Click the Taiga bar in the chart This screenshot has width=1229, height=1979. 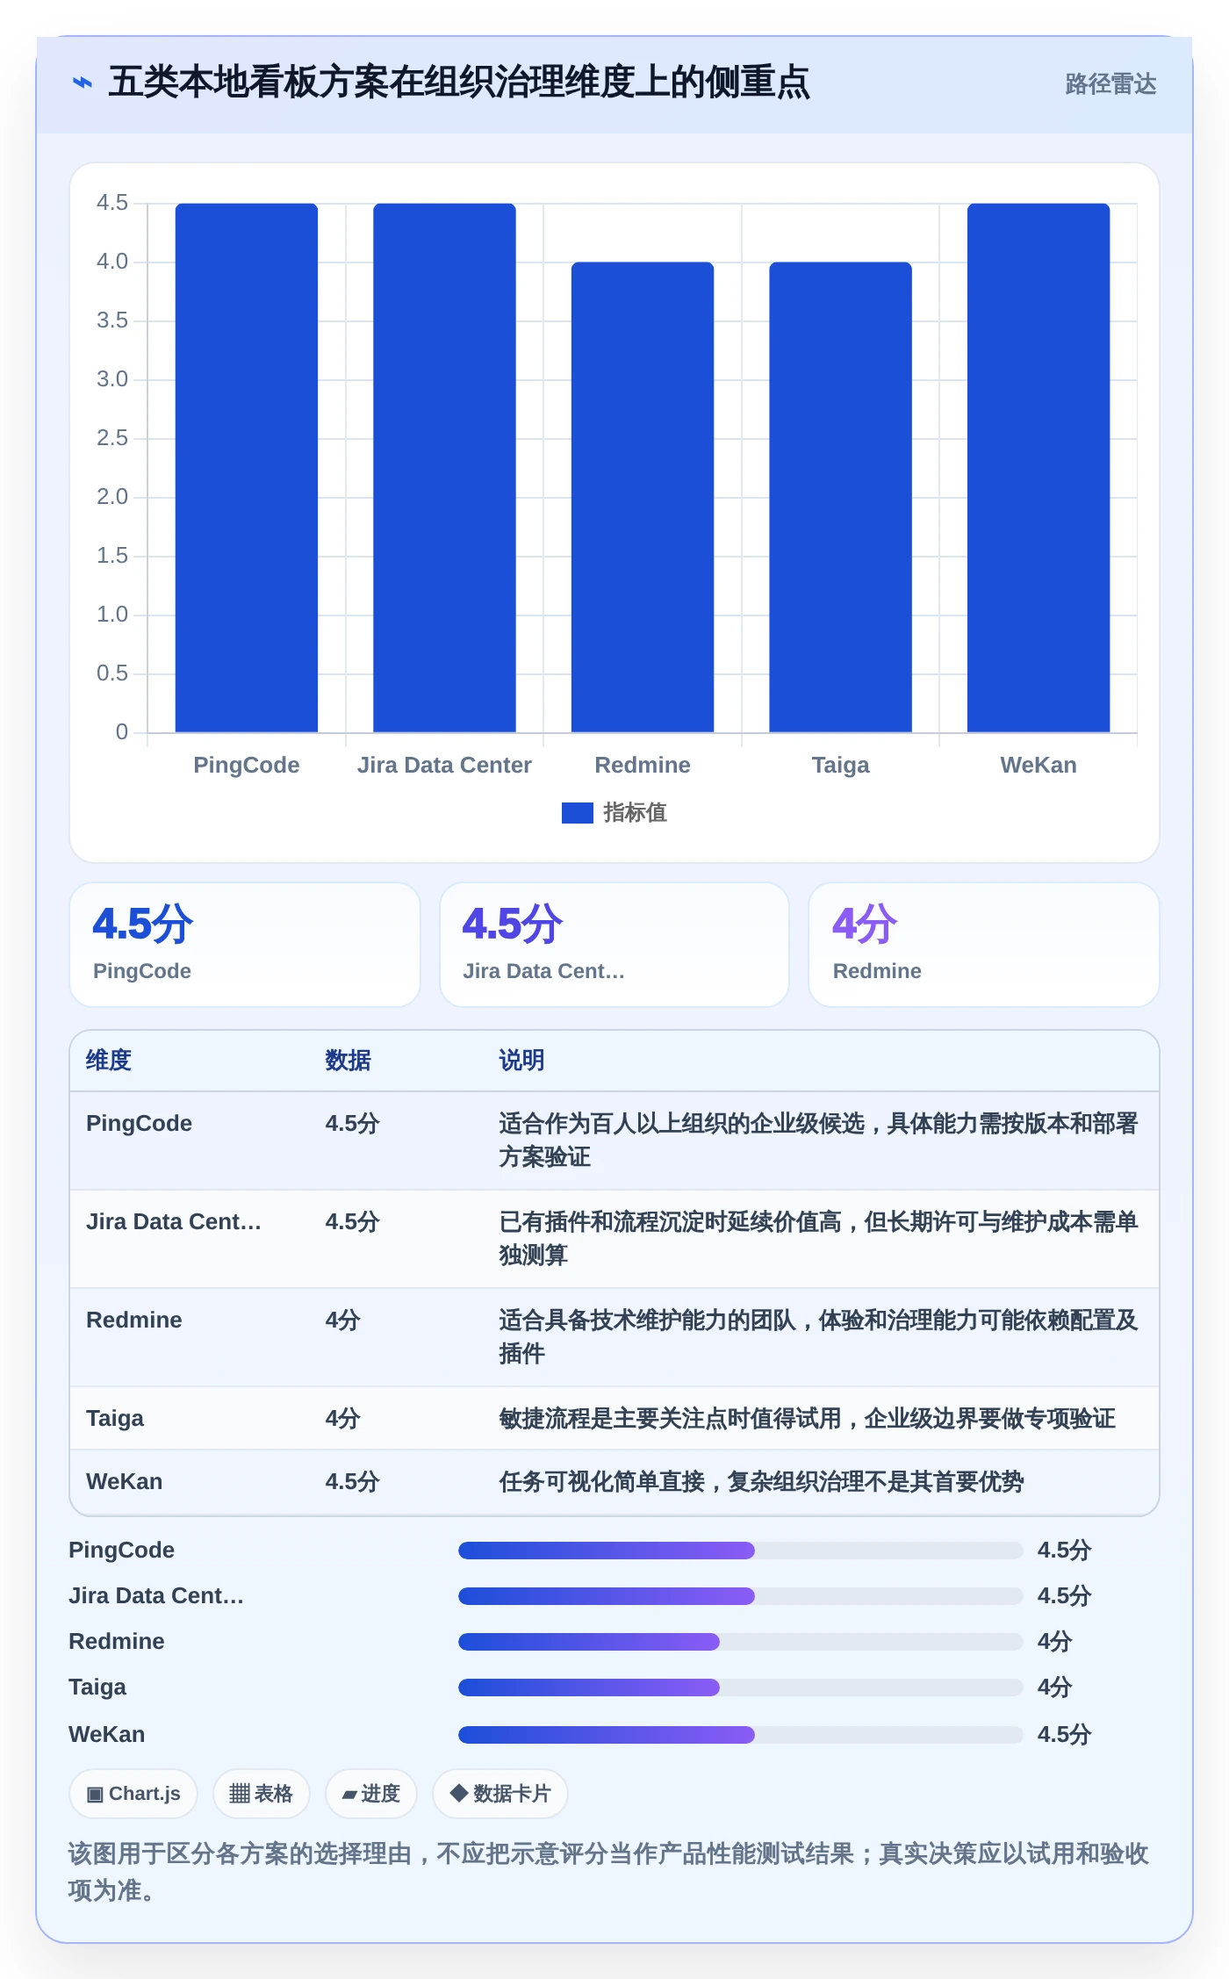[x=841, y=497]
